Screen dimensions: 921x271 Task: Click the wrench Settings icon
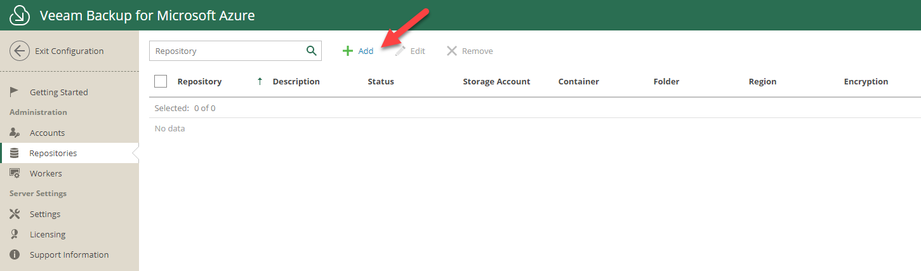click(x=15, y=214)
